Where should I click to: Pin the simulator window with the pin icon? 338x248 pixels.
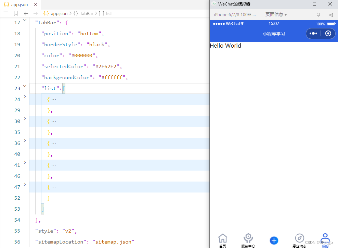[x=318, y=15]
